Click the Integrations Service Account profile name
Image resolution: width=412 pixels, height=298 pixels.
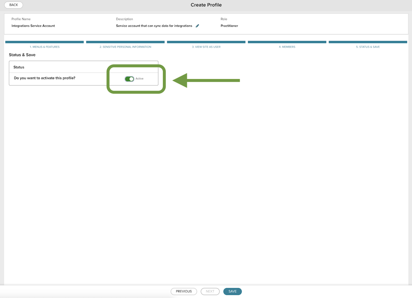click(33, 26)
